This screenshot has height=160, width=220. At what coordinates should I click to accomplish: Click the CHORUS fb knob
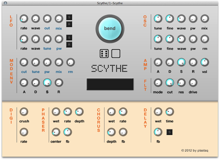point(123,132)
